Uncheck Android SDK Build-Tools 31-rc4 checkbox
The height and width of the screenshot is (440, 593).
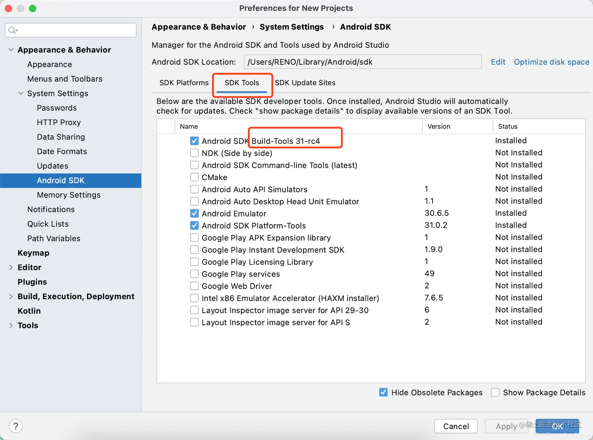[194, 141]
